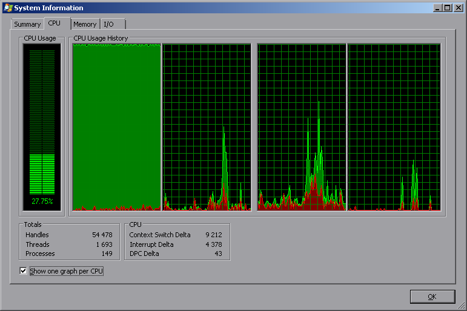Switch to the Summary tab
The image size is (467, 311).
pyautogui.click(x=27, y=24)
